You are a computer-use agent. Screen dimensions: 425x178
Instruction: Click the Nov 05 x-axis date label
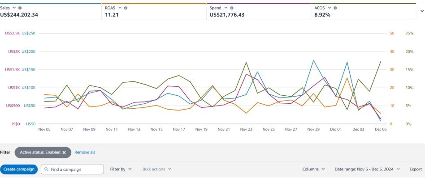44,129
